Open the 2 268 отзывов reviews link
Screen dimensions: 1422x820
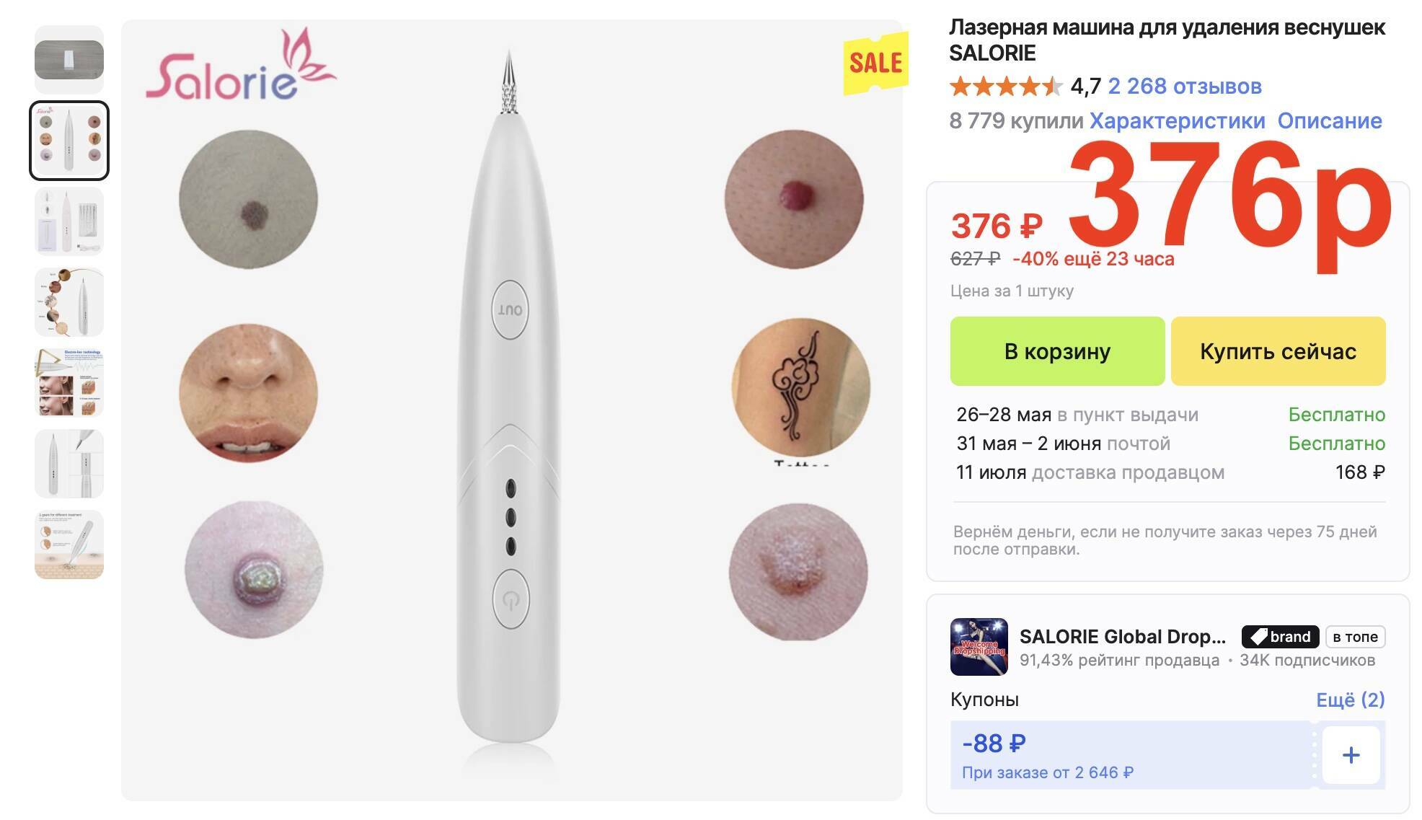(x=1185, y=87)
